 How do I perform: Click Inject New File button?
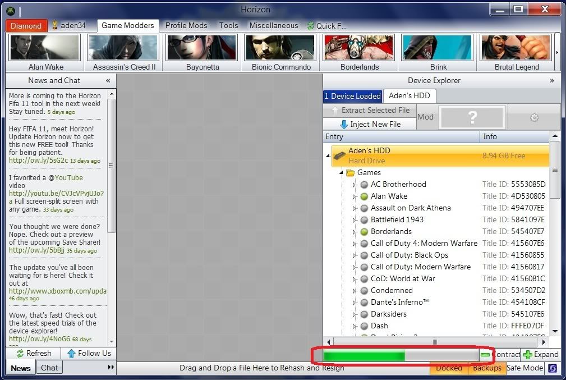pyautogui.click(x=370, y=124)
